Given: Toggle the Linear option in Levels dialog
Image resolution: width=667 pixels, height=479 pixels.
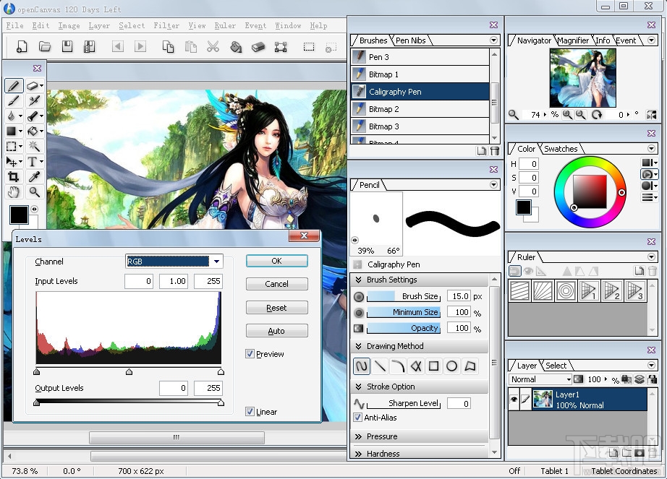Looking at the screenshot, I should coord(250,412).
